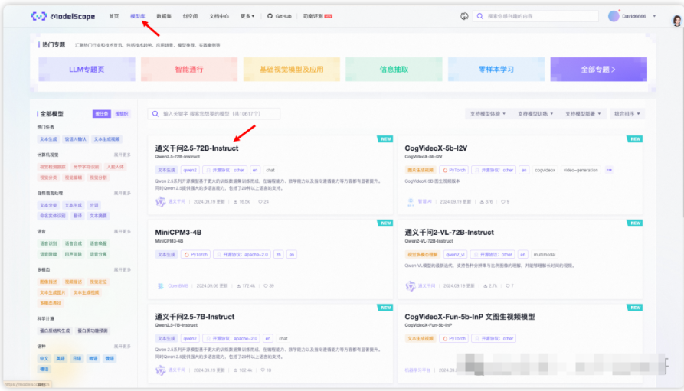Toggle the 蛋白质结构生成 filter tag

[54, 331]
